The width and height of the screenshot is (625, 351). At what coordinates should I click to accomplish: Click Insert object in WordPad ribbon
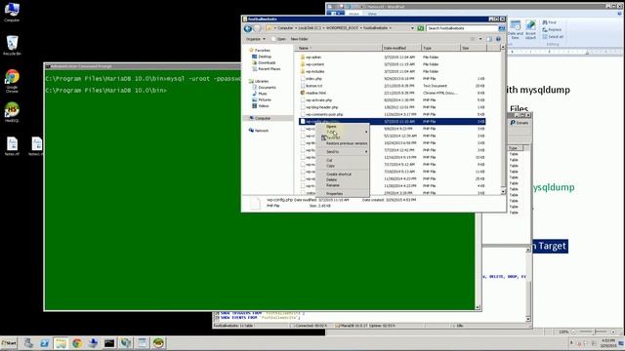[530, 30]
